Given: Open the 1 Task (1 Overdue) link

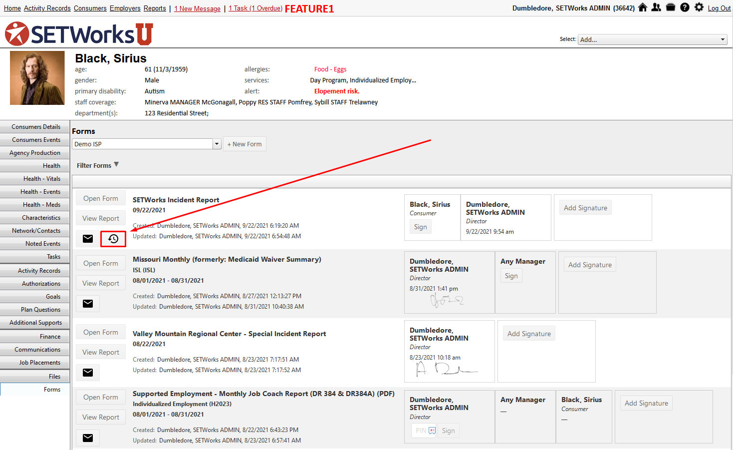Looking at the screenshot, I should click(x=255, y=8).
